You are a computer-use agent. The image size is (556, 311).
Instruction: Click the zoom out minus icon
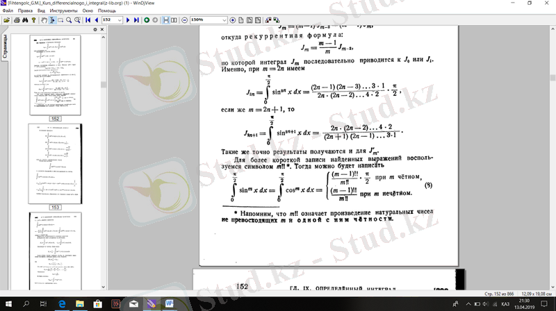[183, 21]
